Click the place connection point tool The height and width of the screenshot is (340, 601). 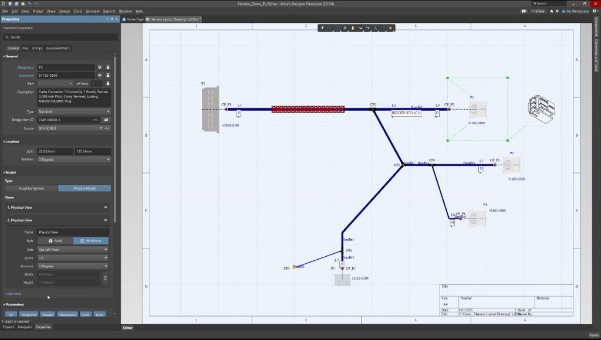(368, 28)
